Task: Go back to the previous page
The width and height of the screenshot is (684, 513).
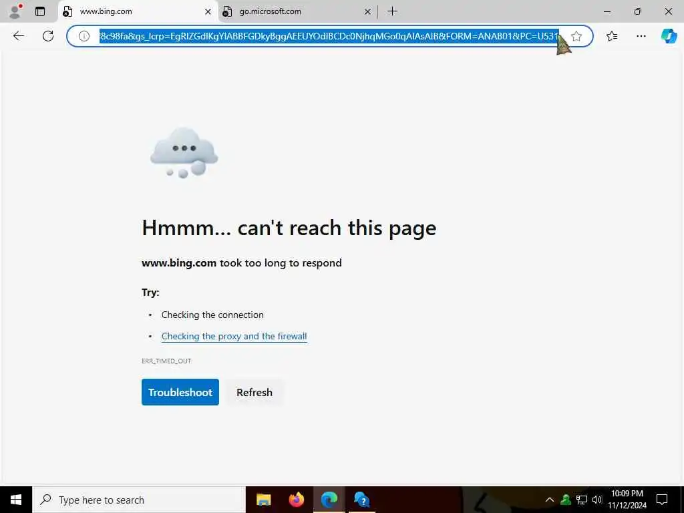Action: click(19, 36)
